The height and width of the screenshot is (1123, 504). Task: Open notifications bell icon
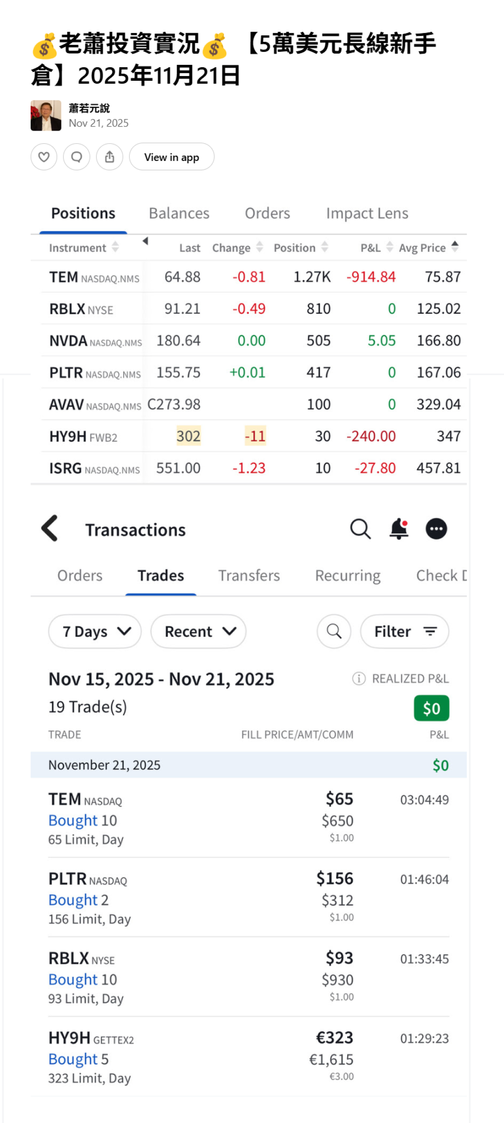click(x=399, y=529)
